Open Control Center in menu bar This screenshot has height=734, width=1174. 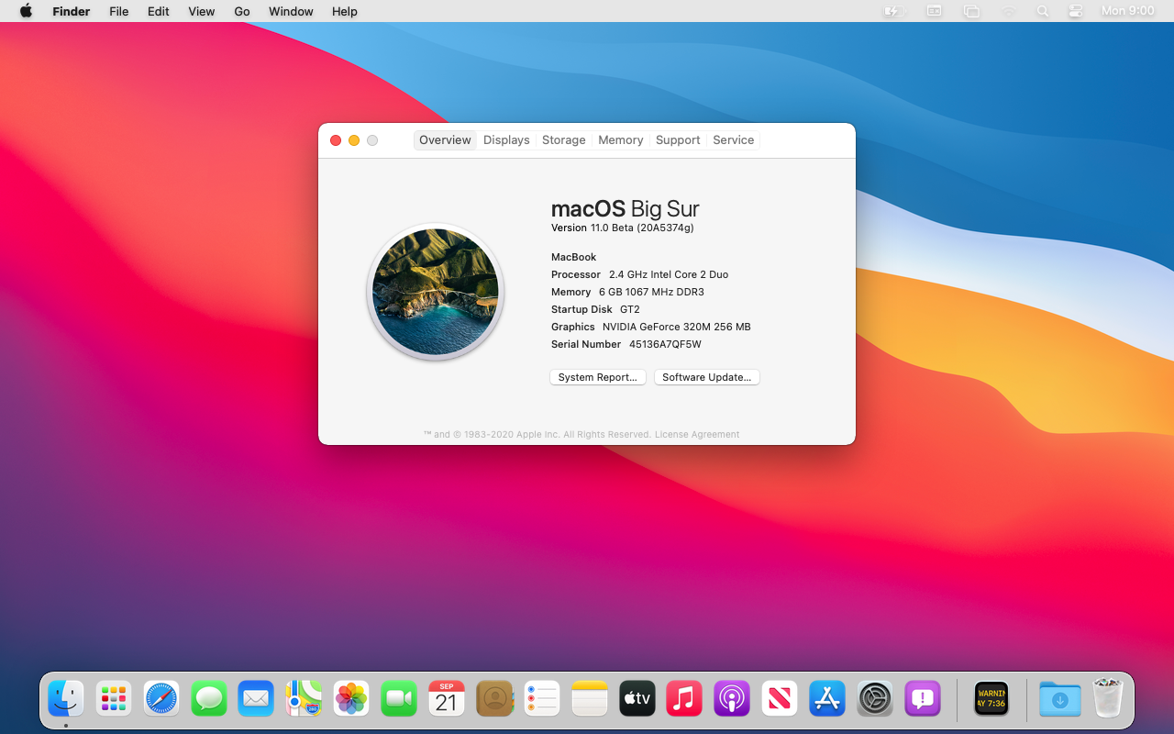pos(1076,11)
